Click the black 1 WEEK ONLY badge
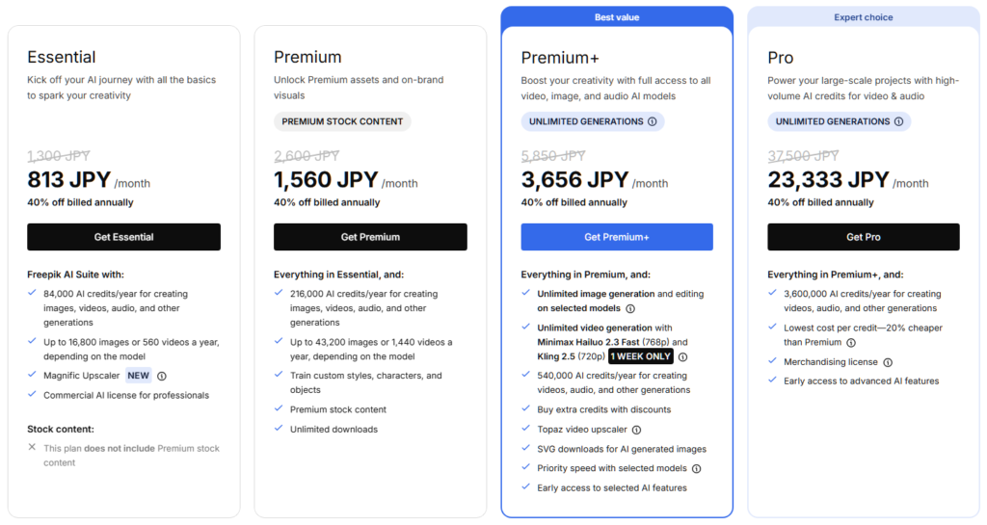This screenshot has width=987, height=525. click(x=641, y=356)
